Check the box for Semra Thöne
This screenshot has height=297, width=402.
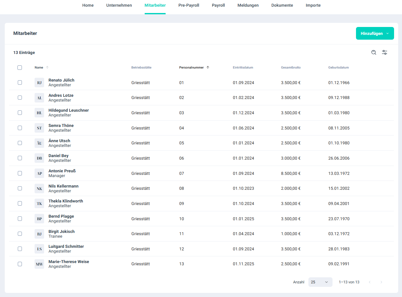[20, 128]
